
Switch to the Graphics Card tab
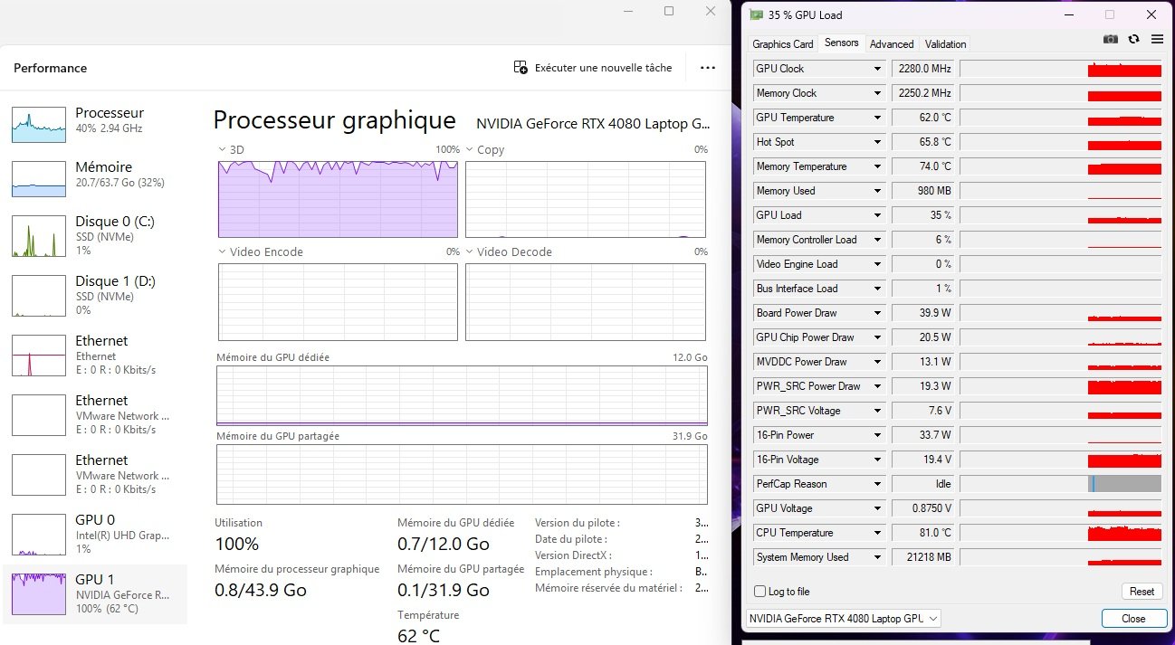pos(783,43)
